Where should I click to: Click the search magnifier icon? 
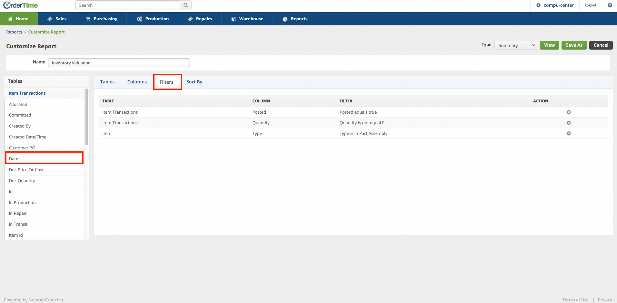[186, 5]
